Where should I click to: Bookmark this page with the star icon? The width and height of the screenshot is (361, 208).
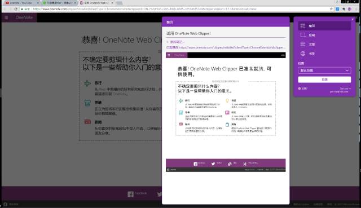(x=331, y=9)
